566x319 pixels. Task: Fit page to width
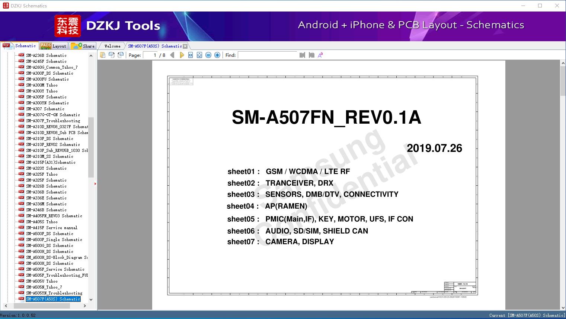(x=191, y=55)
